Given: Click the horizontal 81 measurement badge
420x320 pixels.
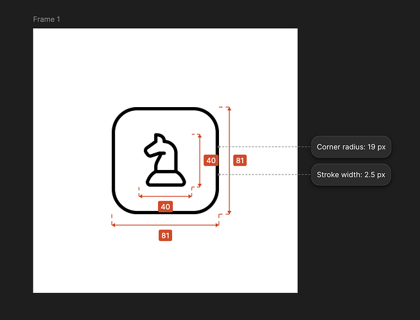Looking at the screenshot, I should click(x=165, y=236).
